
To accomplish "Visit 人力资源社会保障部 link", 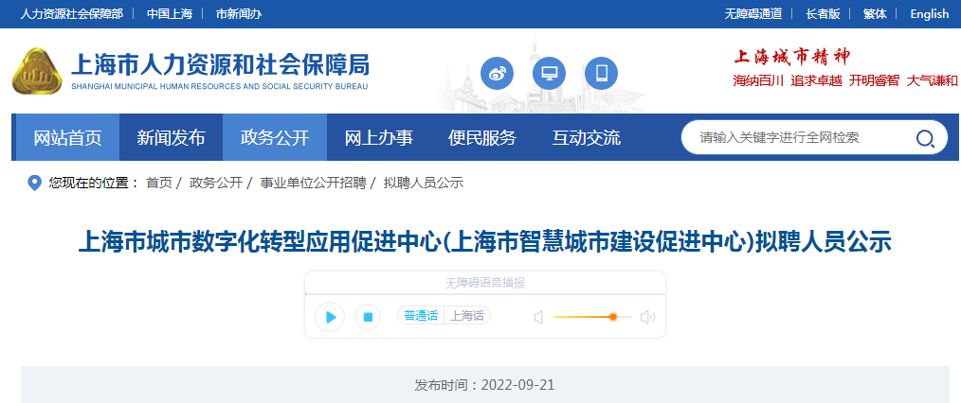I will 72,13.
